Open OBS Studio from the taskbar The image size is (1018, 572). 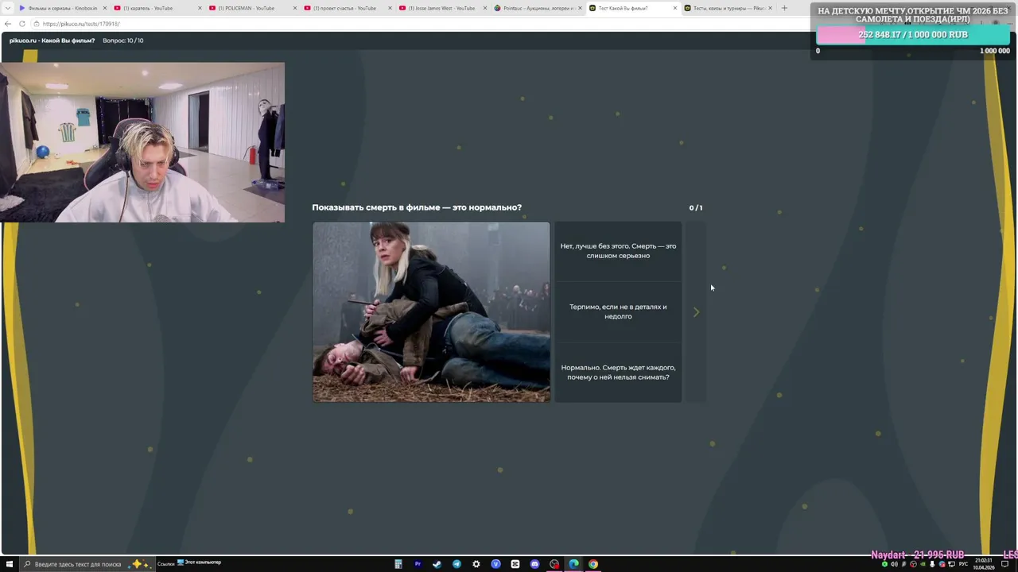pyautogui.click(x=554, y=564)
